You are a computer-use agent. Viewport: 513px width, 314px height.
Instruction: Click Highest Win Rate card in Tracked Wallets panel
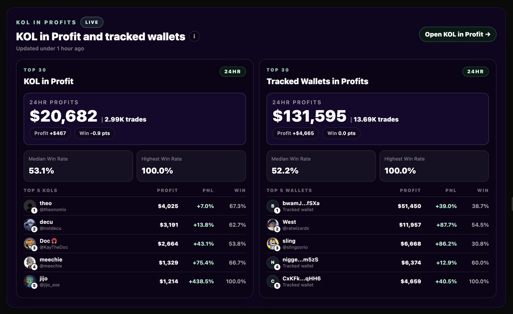click(x=434, y=166)
